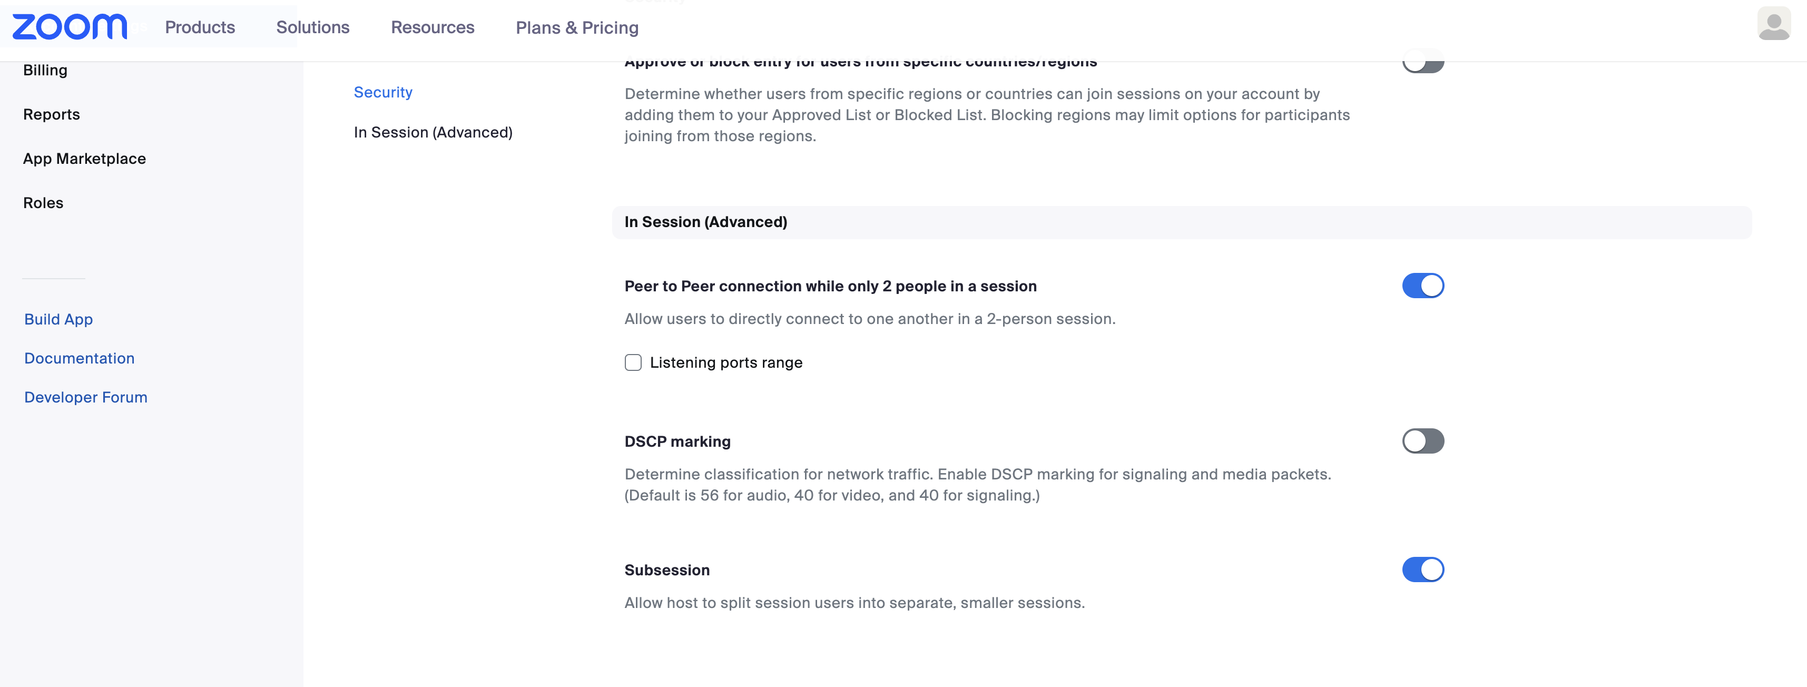Check the Listening ports range checkbox
The height and width of the screenshot is (687, 1807).
point(633,362)
